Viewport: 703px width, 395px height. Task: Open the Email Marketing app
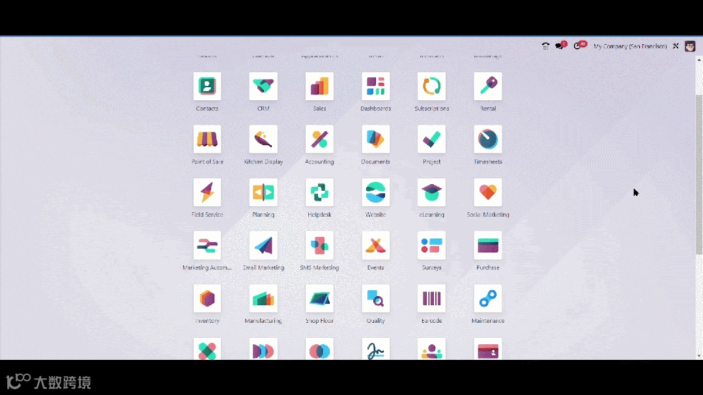(263, 245)
